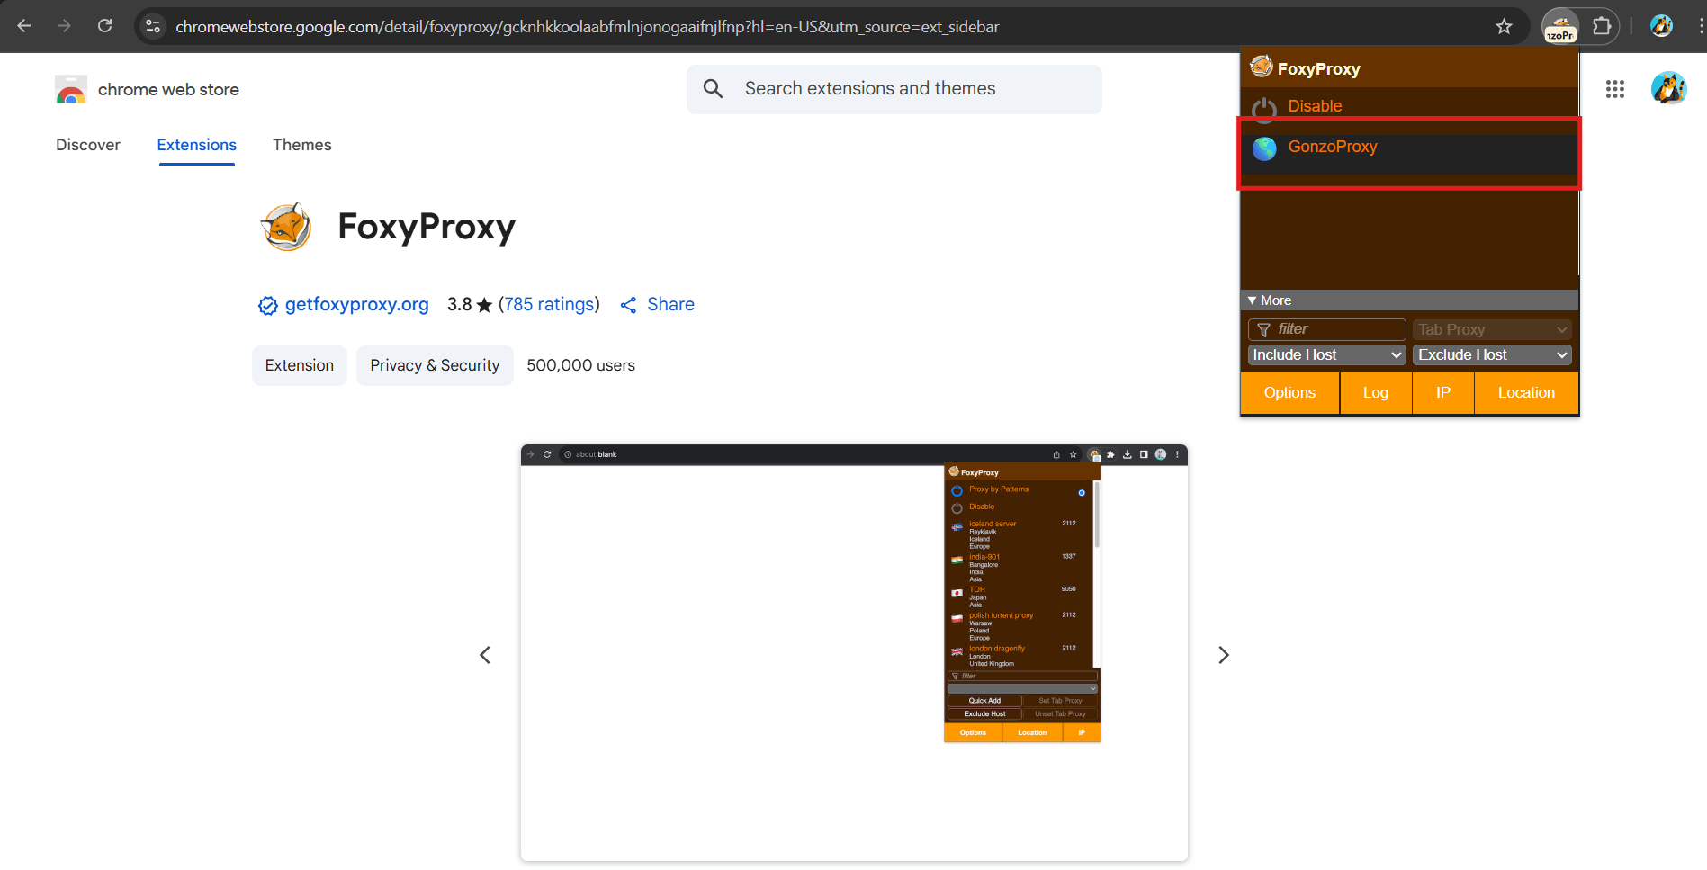Click the verified publisher badge icon
Screen dimensions: 1707x870
tap(268, 306)
